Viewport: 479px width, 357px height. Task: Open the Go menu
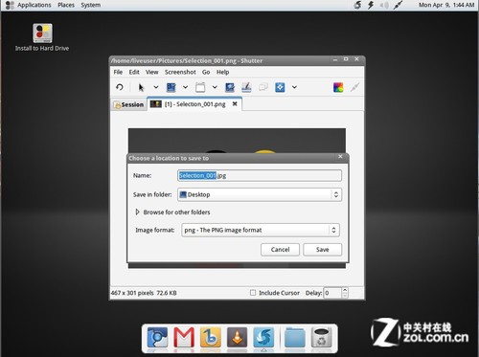206,72
